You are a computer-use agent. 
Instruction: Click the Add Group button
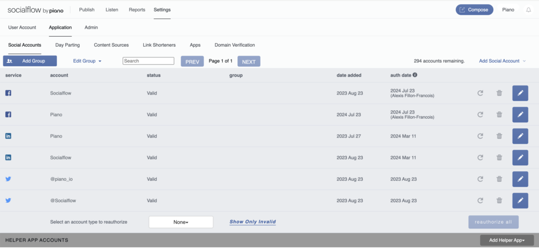pos(30,61)
